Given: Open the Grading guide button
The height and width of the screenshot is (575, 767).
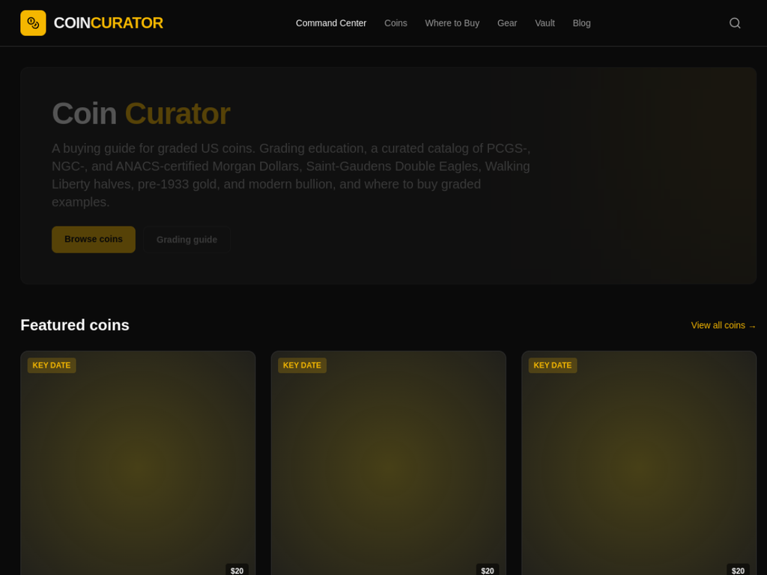Looking at the screenshot, I should click(x=187, y=240).
